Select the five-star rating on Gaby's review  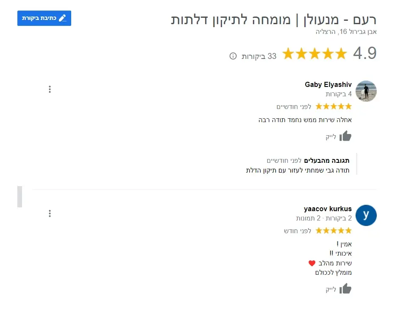(x=333, y=106)
